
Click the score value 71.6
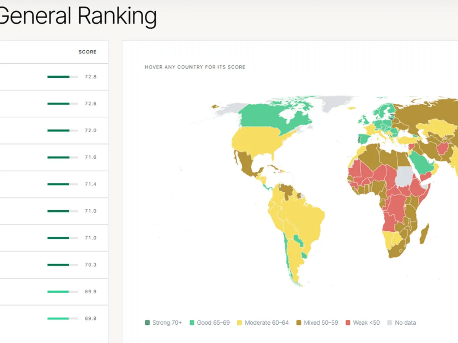91,157
